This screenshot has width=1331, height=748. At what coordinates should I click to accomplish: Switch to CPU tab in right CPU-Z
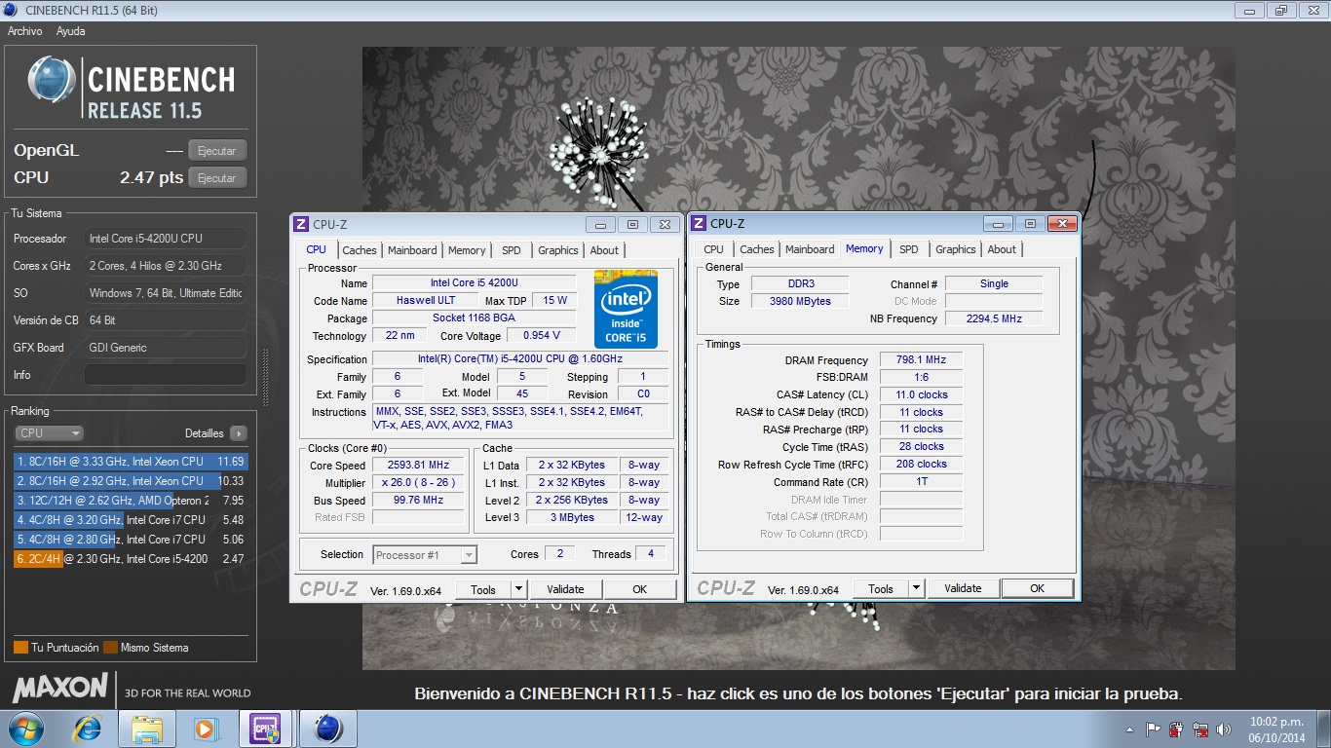click(x=714, y=250)
